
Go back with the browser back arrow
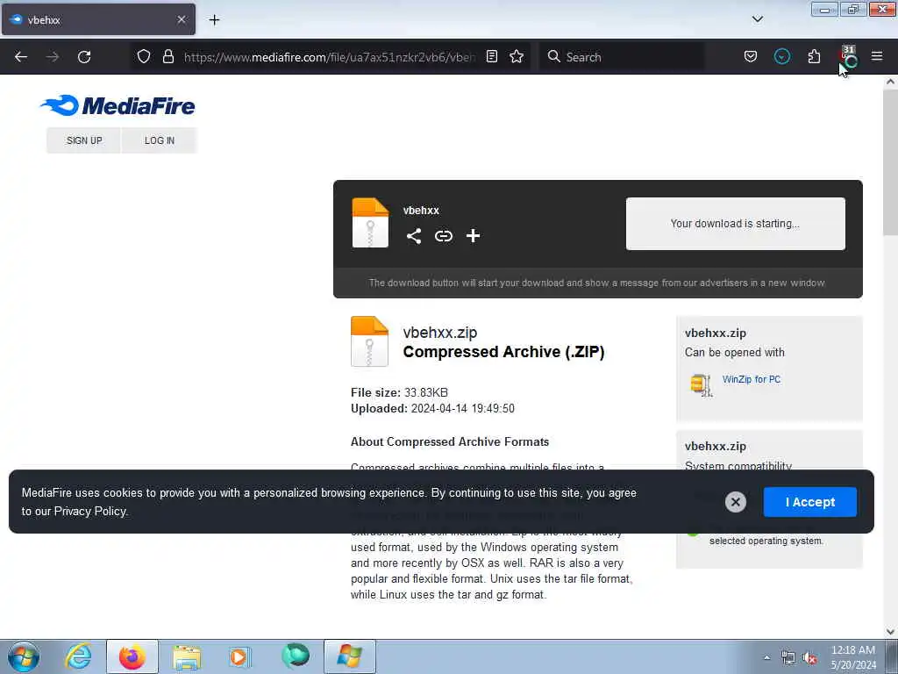click(21, 57)
